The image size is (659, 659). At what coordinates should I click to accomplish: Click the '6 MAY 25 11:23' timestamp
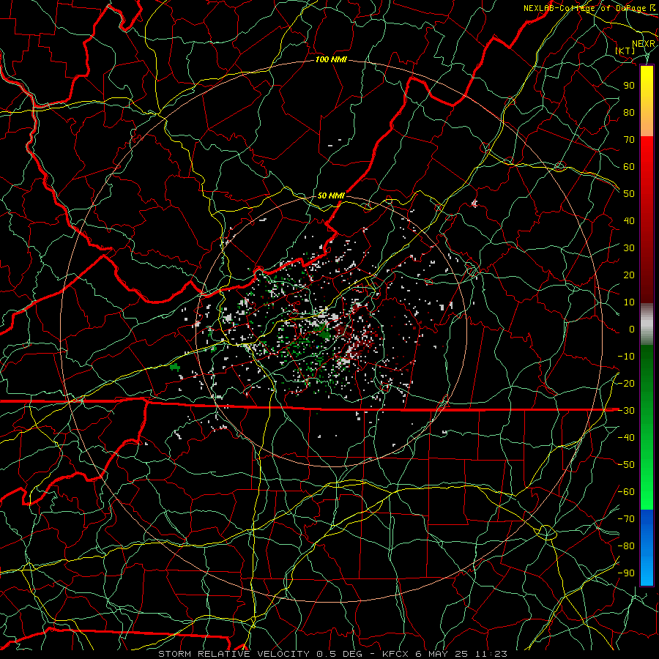(x=461, y=654)
